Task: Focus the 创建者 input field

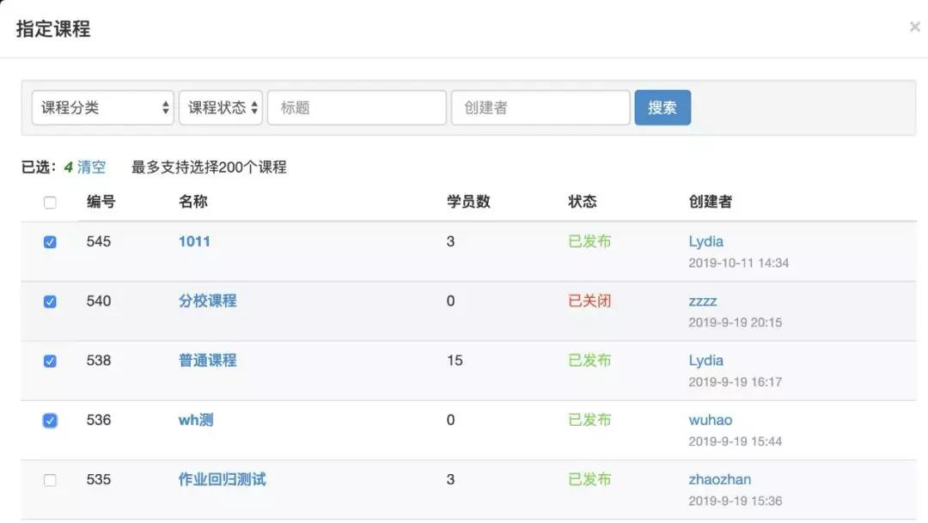Action: click(540, 108)
